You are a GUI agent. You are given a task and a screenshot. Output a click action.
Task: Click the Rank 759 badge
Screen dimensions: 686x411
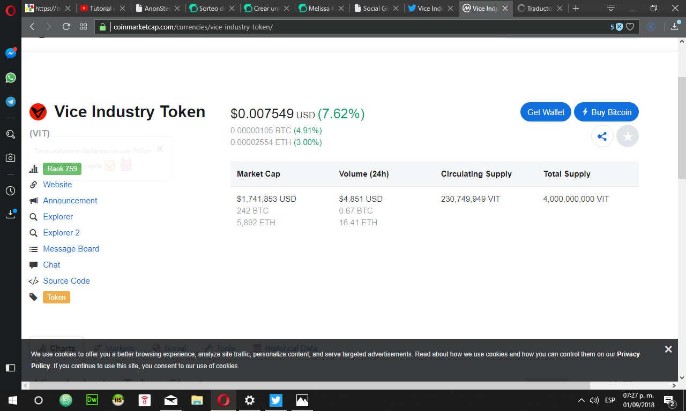click(x=62, y=169)
